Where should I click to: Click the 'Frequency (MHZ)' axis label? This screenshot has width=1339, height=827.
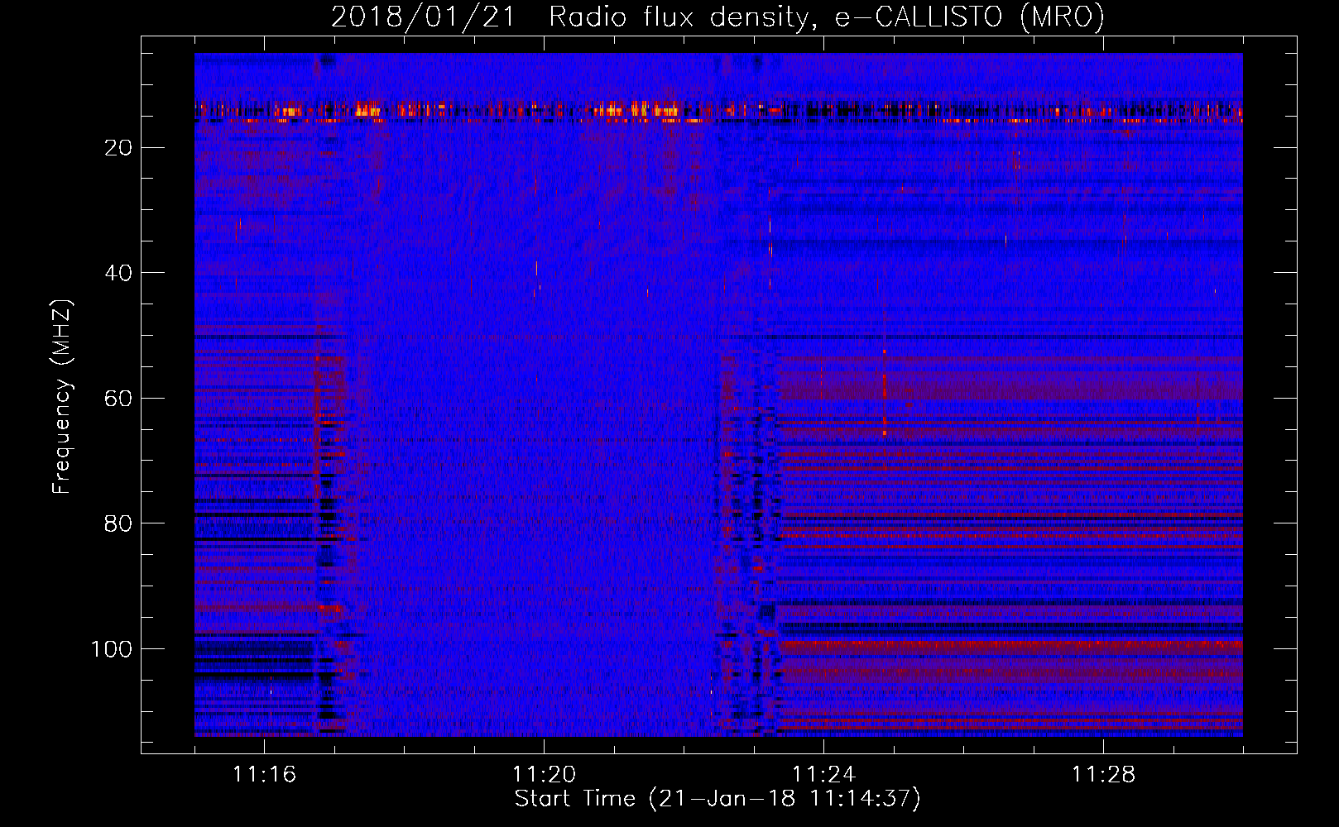point(62,397)
